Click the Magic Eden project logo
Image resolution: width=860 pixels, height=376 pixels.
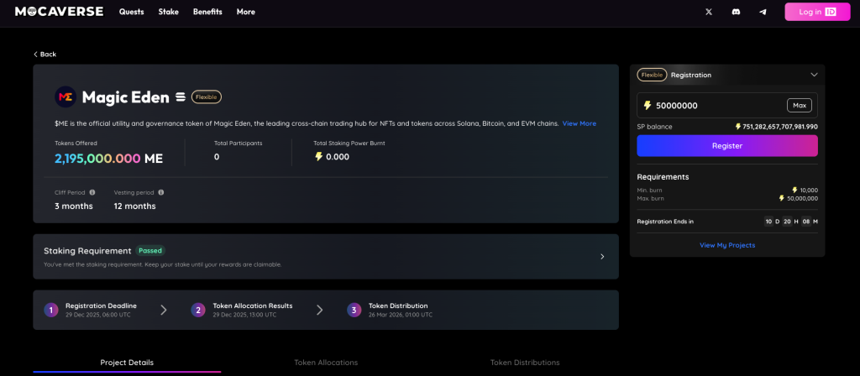pos(66,97)
